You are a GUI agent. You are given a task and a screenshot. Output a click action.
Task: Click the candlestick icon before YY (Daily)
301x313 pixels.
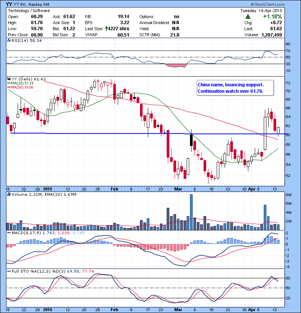tap(9, 79)
